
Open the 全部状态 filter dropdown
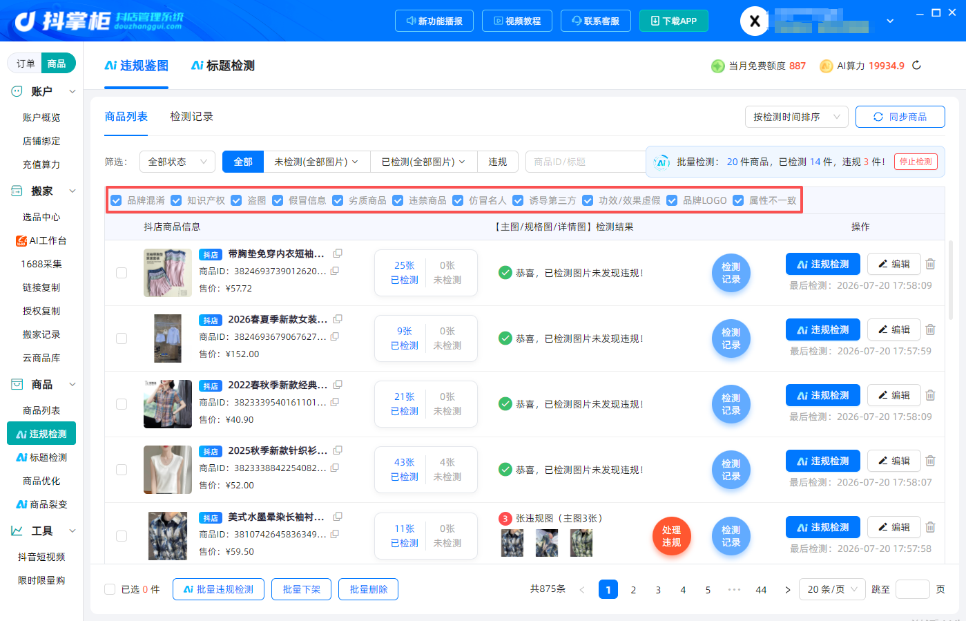pyautogui.click(x=177, y=162)
